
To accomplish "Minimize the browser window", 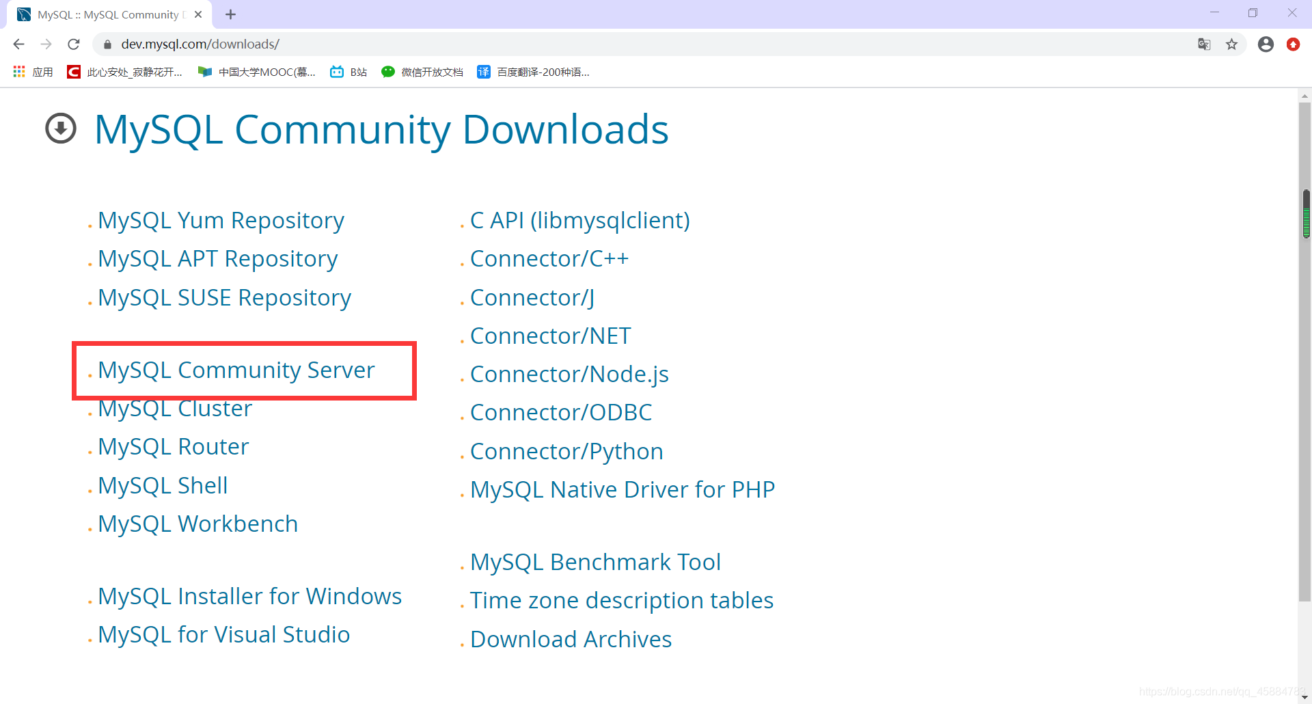I will point(1214,13).
